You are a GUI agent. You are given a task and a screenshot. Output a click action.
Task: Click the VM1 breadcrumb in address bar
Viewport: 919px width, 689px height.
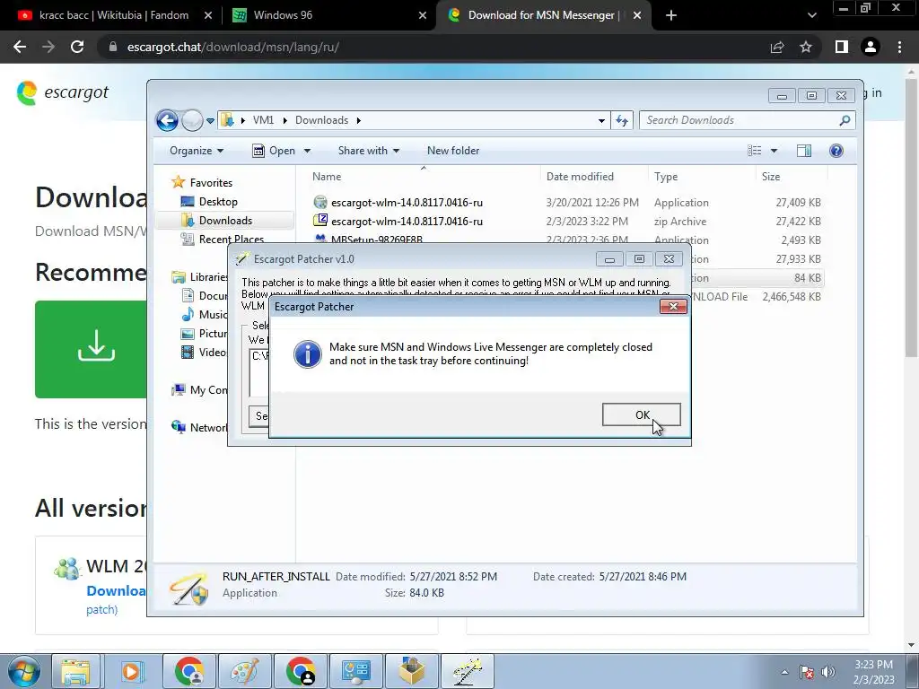(263, 120)
